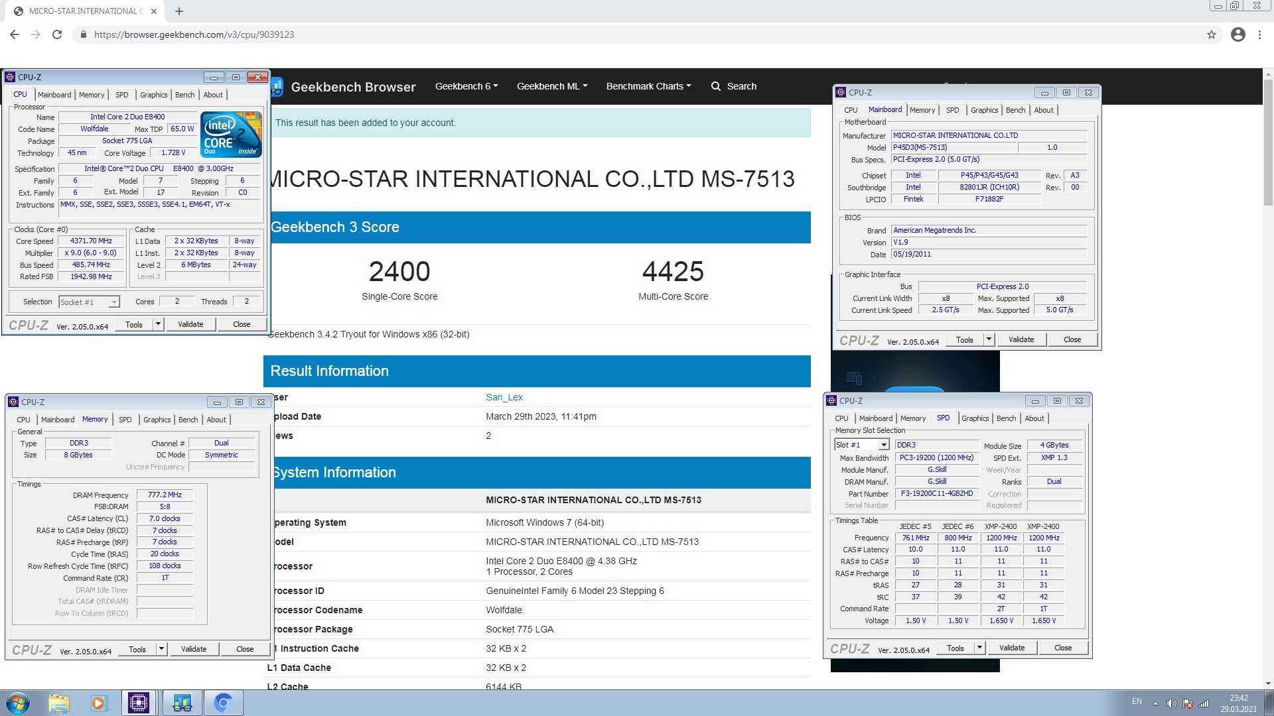Viewport: 1274px width, 716px height.
Task: Open the Slot #1 memory slot dropdown
Action: [x=884, y=445]
